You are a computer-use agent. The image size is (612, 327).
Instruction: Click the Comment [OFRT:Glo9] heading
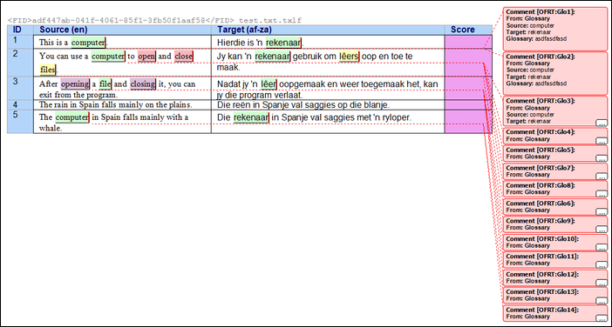pos(541,221)
